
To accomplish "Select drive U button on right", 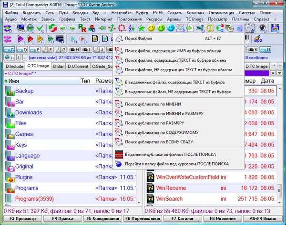I will pos(266,49).
